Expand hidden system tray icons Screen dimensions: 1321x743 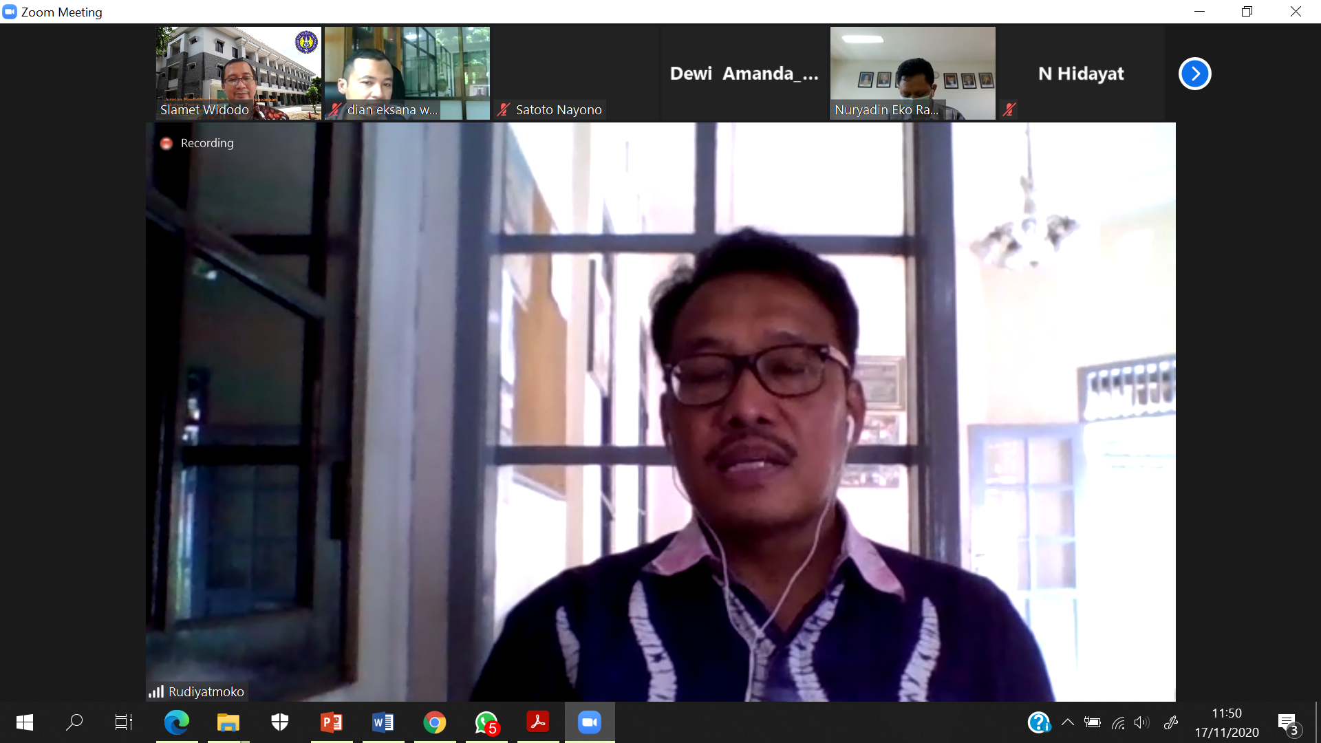1067,722
